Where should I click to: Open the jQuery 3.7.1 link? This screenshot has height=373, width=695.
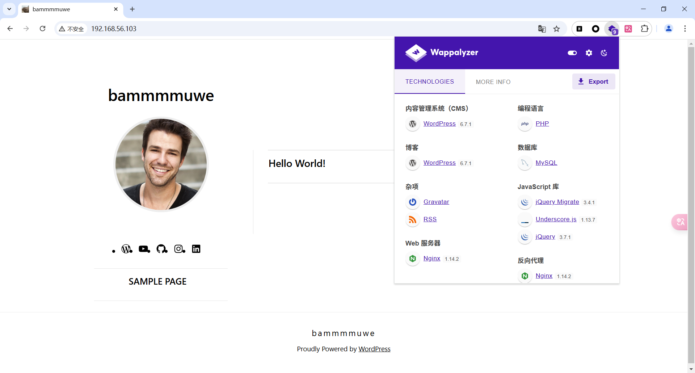tap(545, 236)
